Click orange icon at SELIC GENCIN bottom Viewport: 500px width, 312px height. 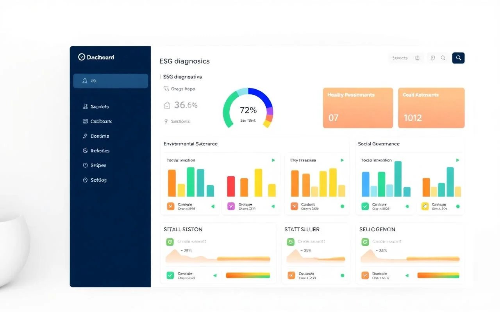pyautogui.click(x=365, y=275)
